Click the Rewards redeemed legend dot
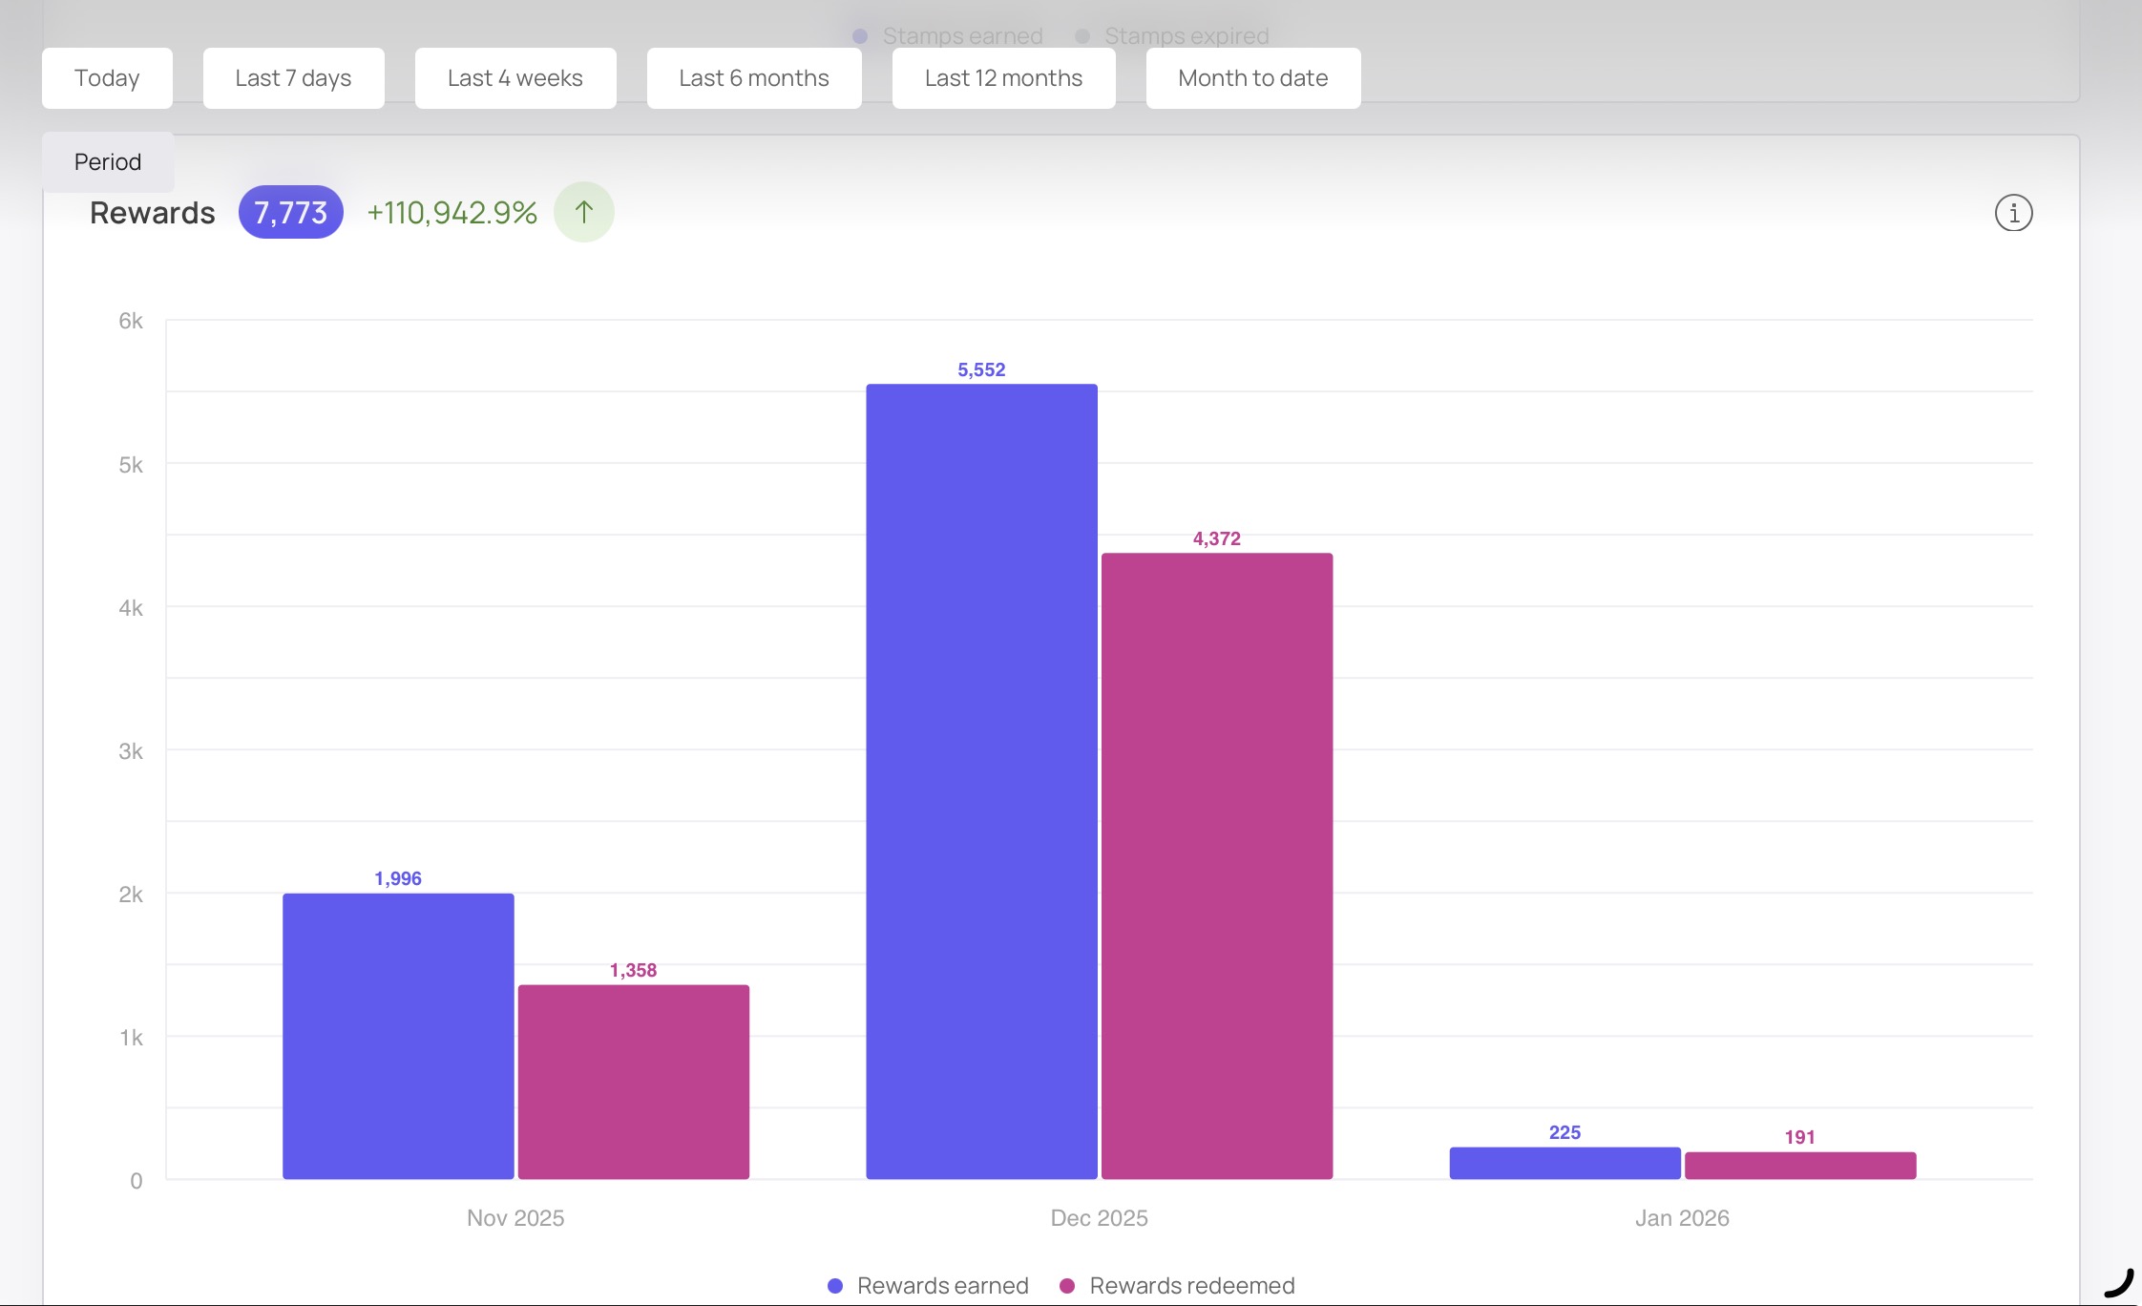 [1067, 1286]
